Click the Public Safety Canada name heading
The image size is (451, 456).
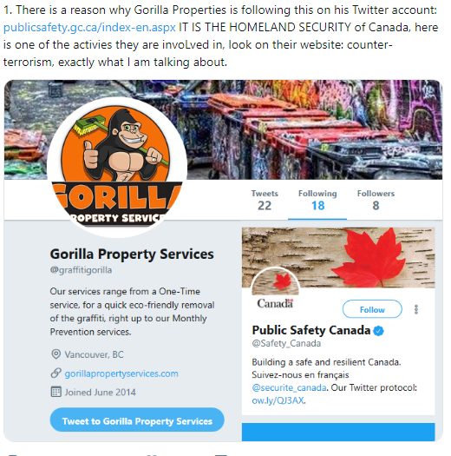tap(311, 330)
